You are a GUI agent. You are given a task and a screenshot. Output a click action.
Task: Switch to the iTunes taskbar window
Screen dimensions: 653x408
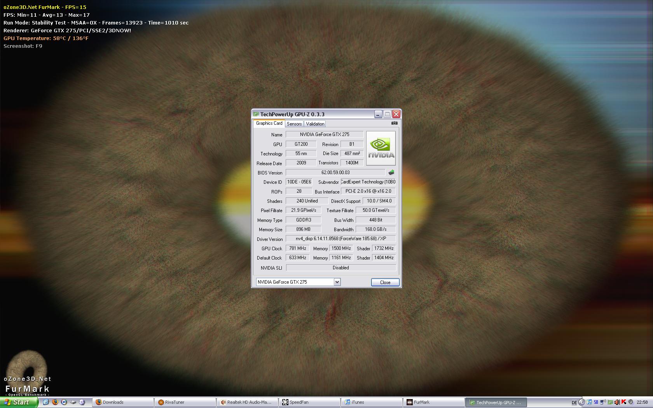(372, 402)
